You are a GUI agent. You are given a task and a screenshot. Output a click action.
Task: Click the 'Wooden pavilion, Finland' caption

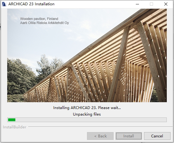(39, 19)
